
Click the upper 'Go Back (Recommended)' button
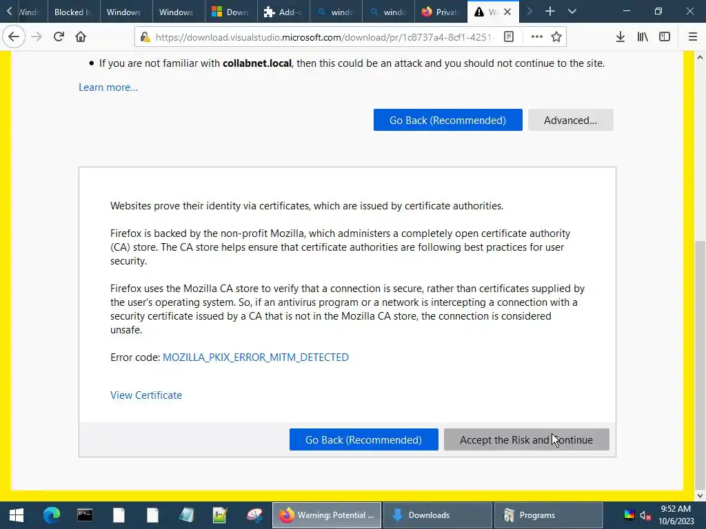(x=447, y=120)
